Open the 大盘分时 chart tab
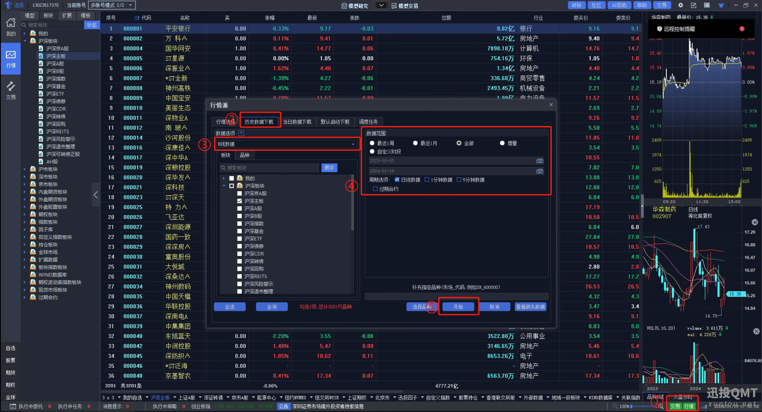The image size is (762, 412). tap(683, 397)
